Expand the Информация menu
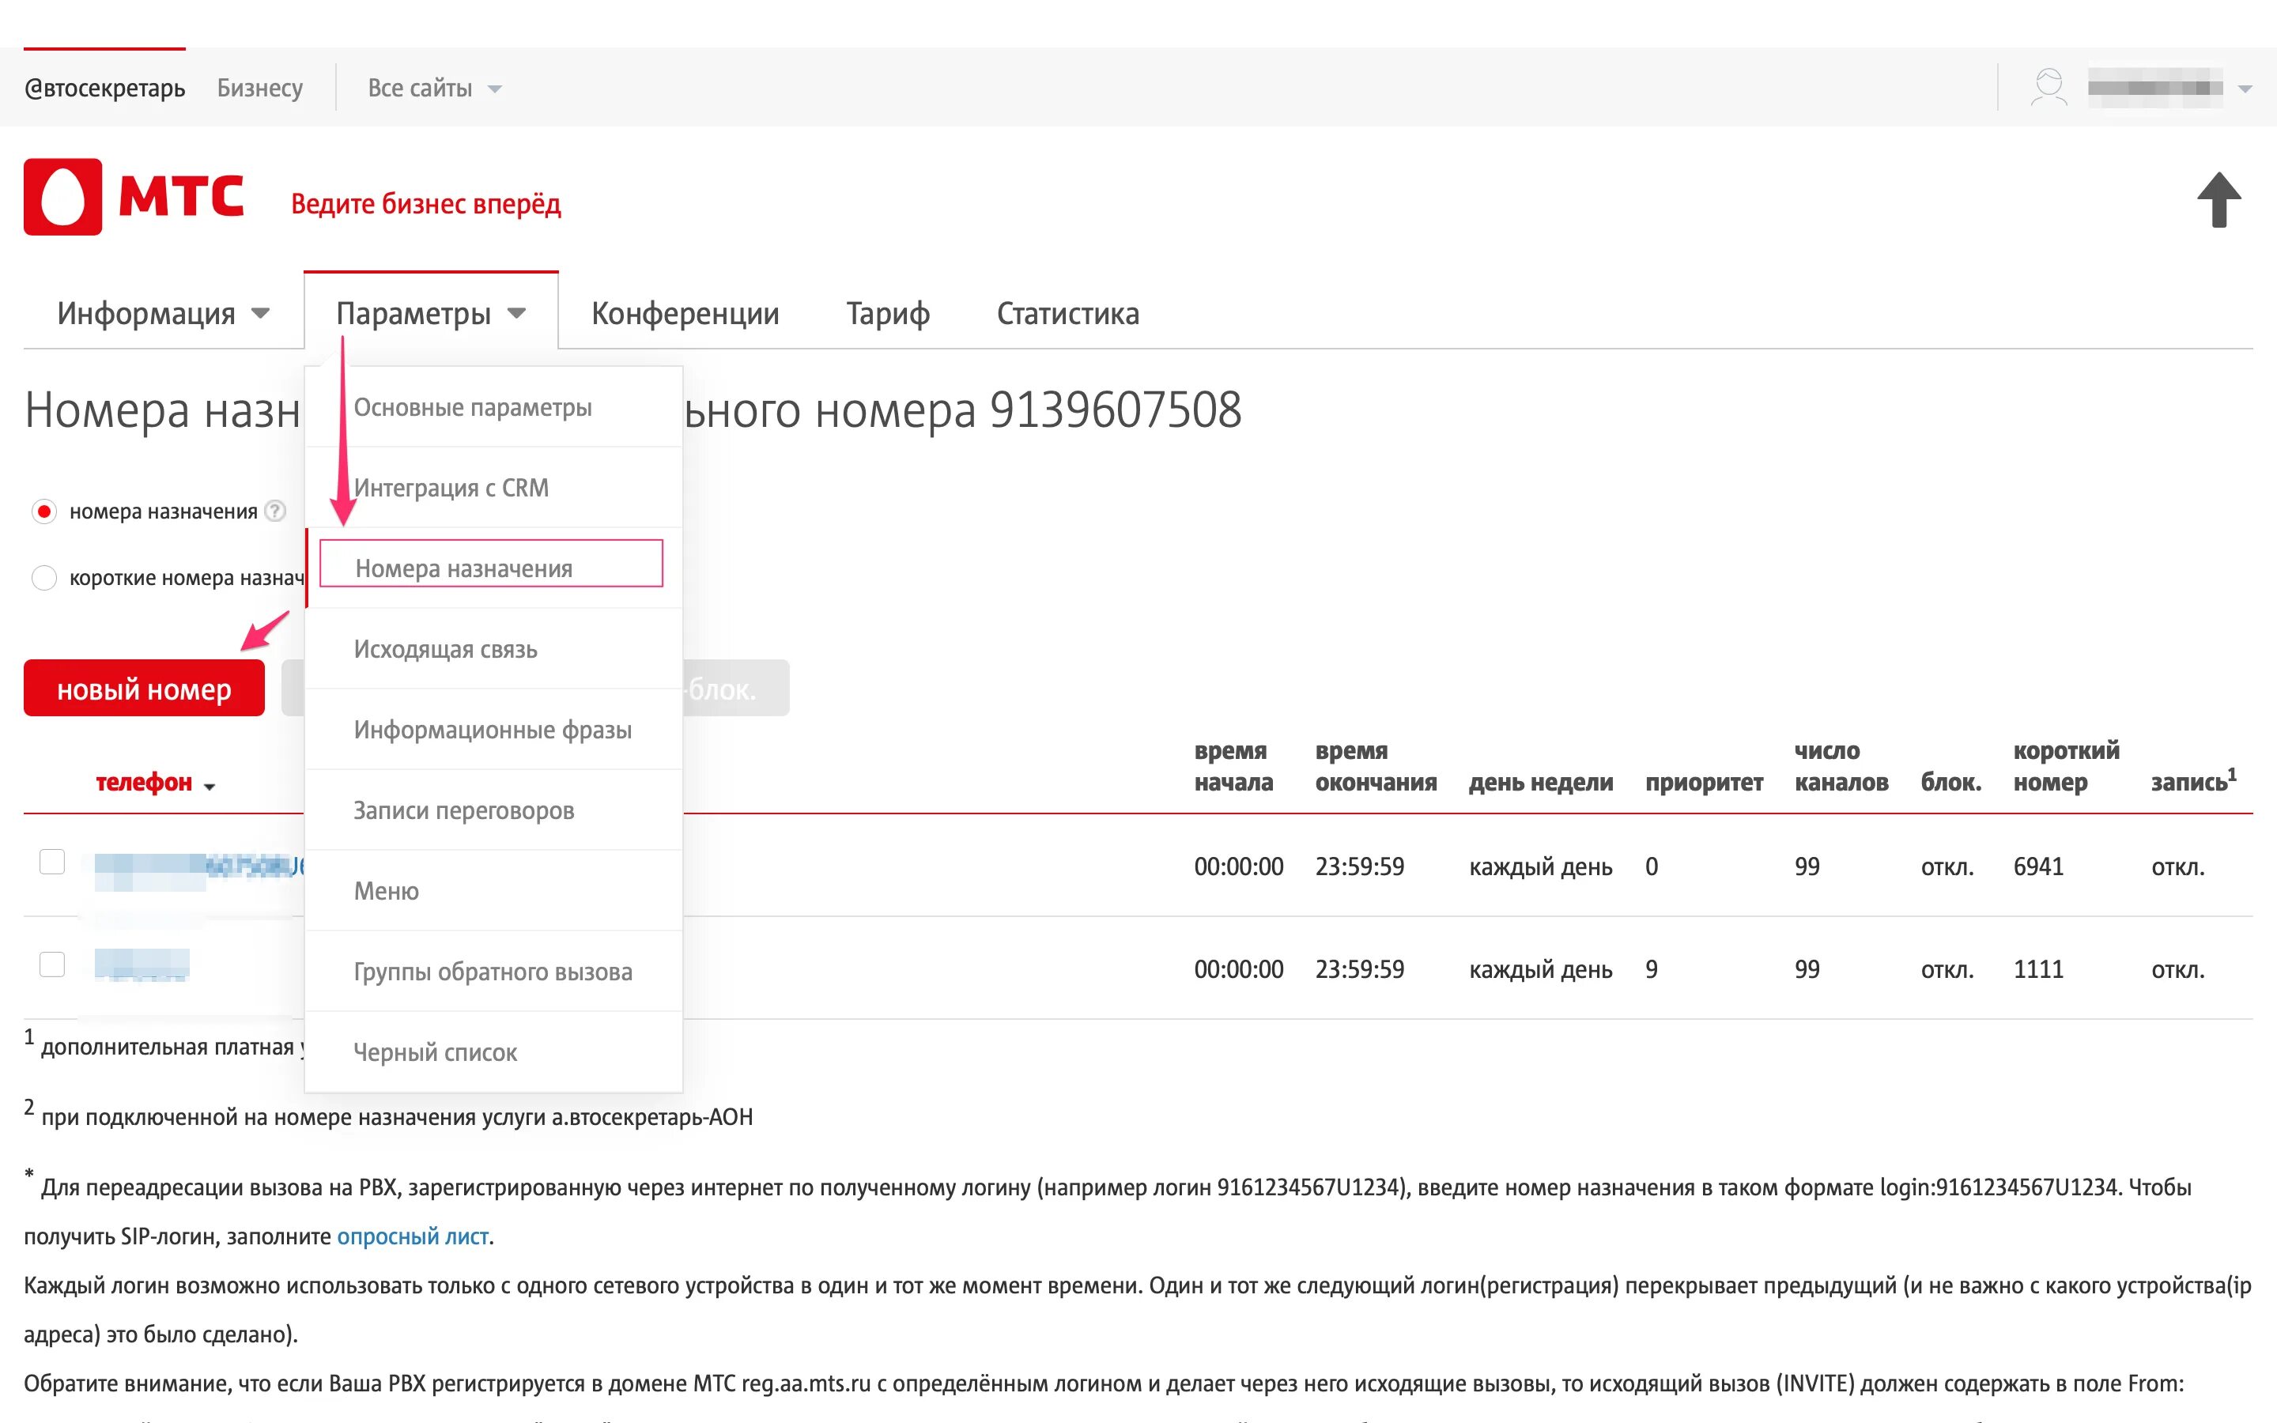Screen dimensions: 2277x1423 tap(163, 313)
